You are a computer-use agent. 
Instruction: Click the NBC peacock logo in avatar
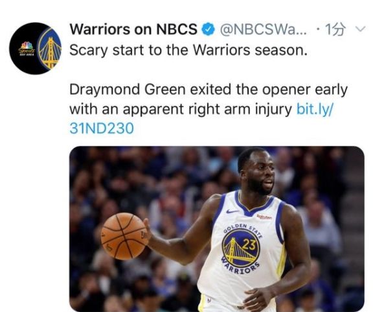27,49
